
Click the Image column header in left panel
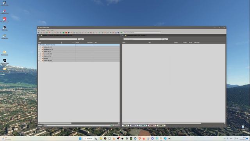pyautogui.click(x=77, y=43)
